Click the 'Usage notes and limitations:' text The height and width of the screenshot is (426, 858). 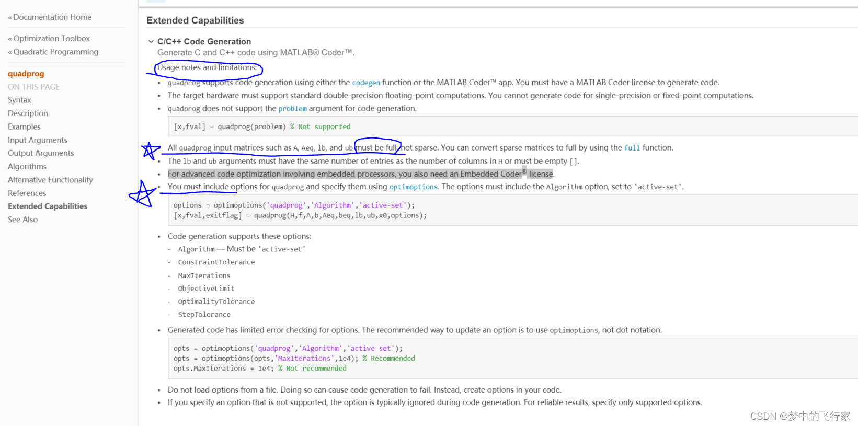(x=207, y=67)
